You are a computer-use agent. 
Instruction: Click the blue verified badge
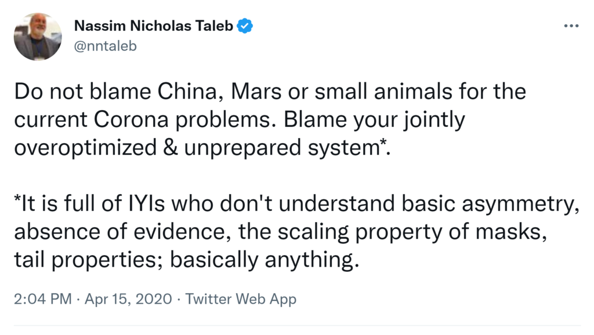tap(245, 26)
